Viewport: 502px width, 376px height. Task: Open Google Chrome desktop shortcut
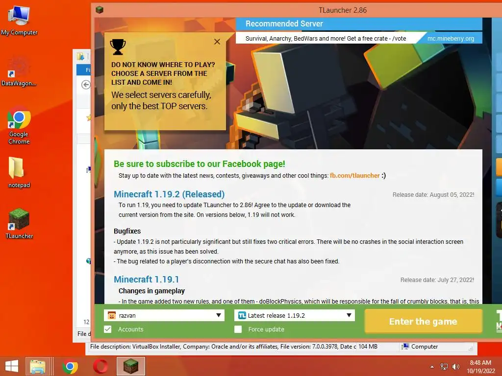point(19,126)
